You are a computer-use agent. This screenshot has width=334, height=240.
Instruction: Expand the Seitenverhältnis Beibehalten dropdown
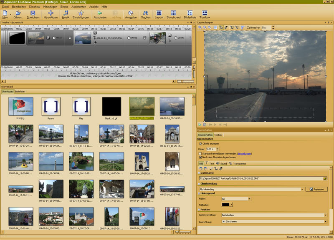tap(325, 215)
